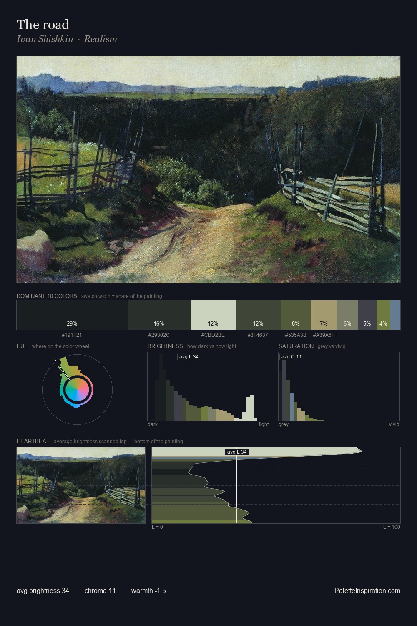
Task: Click the "L = 0" axis label
Action: pyautogui.click(x=157, y=527)
